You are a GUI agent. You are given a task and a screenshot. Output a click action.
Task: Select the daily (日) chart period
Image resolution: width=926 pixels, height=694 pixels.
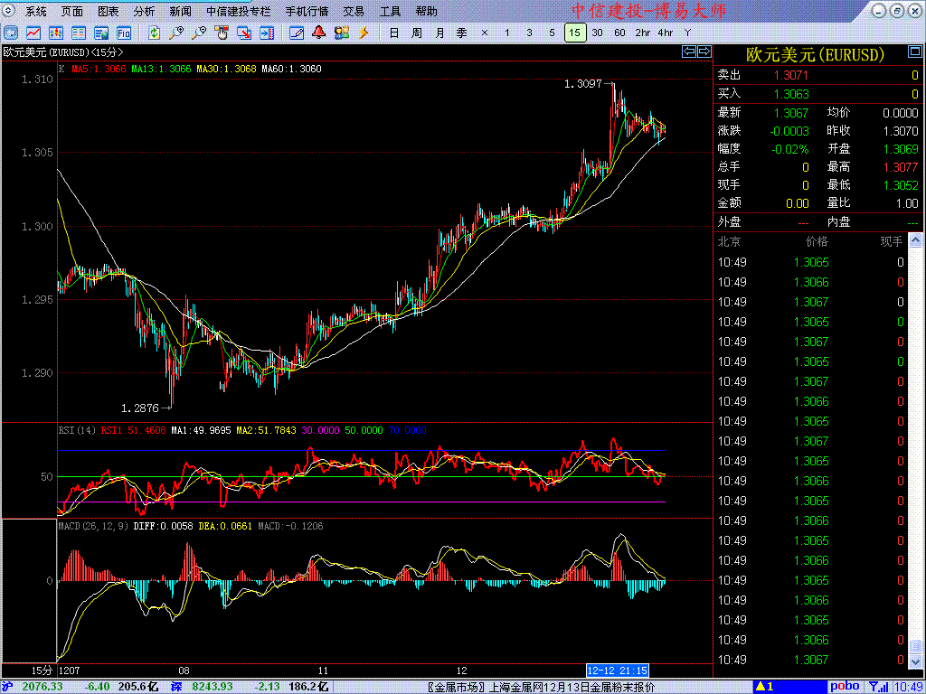[393, 33]
